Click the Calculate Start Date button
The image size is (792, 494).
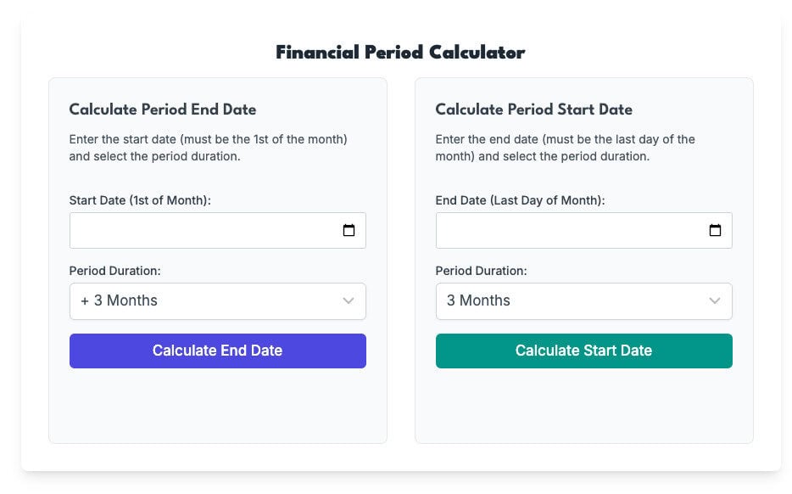coord(584,351)
